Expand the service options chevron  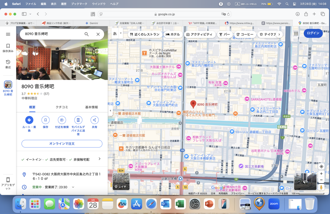[100, 159]
